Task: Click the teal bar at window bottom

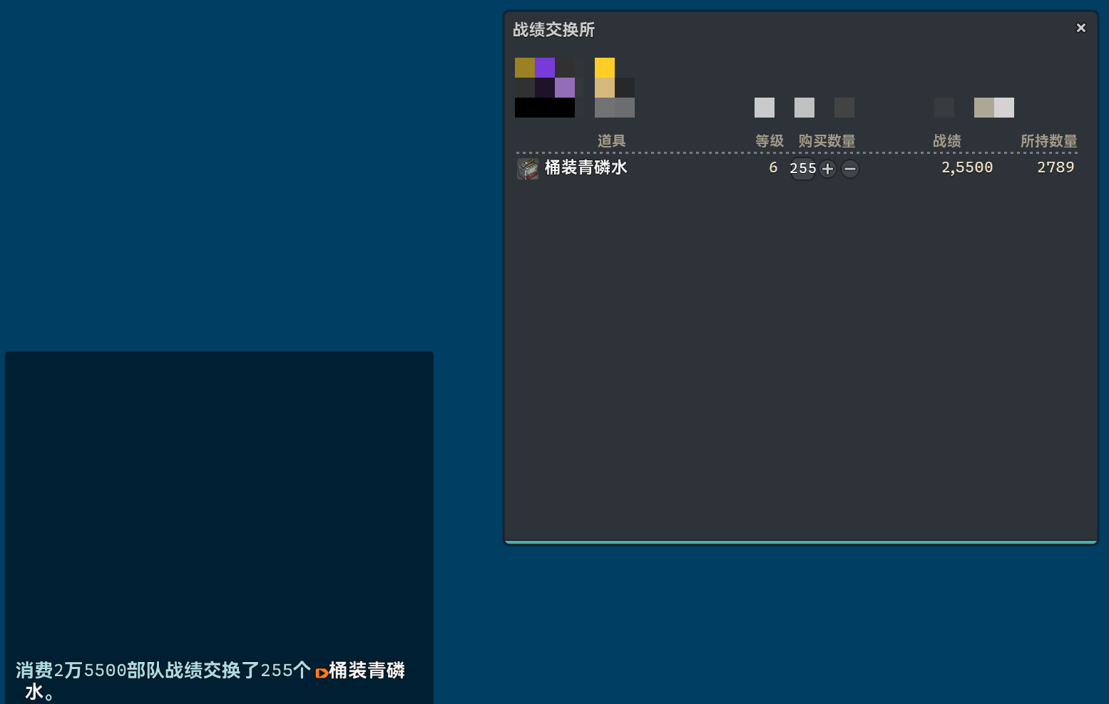Action: [x=800, y=542]
